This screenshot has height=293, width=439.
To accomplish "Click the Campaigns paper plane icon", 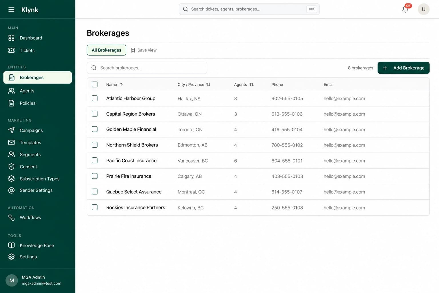I will tap(11, 130).
